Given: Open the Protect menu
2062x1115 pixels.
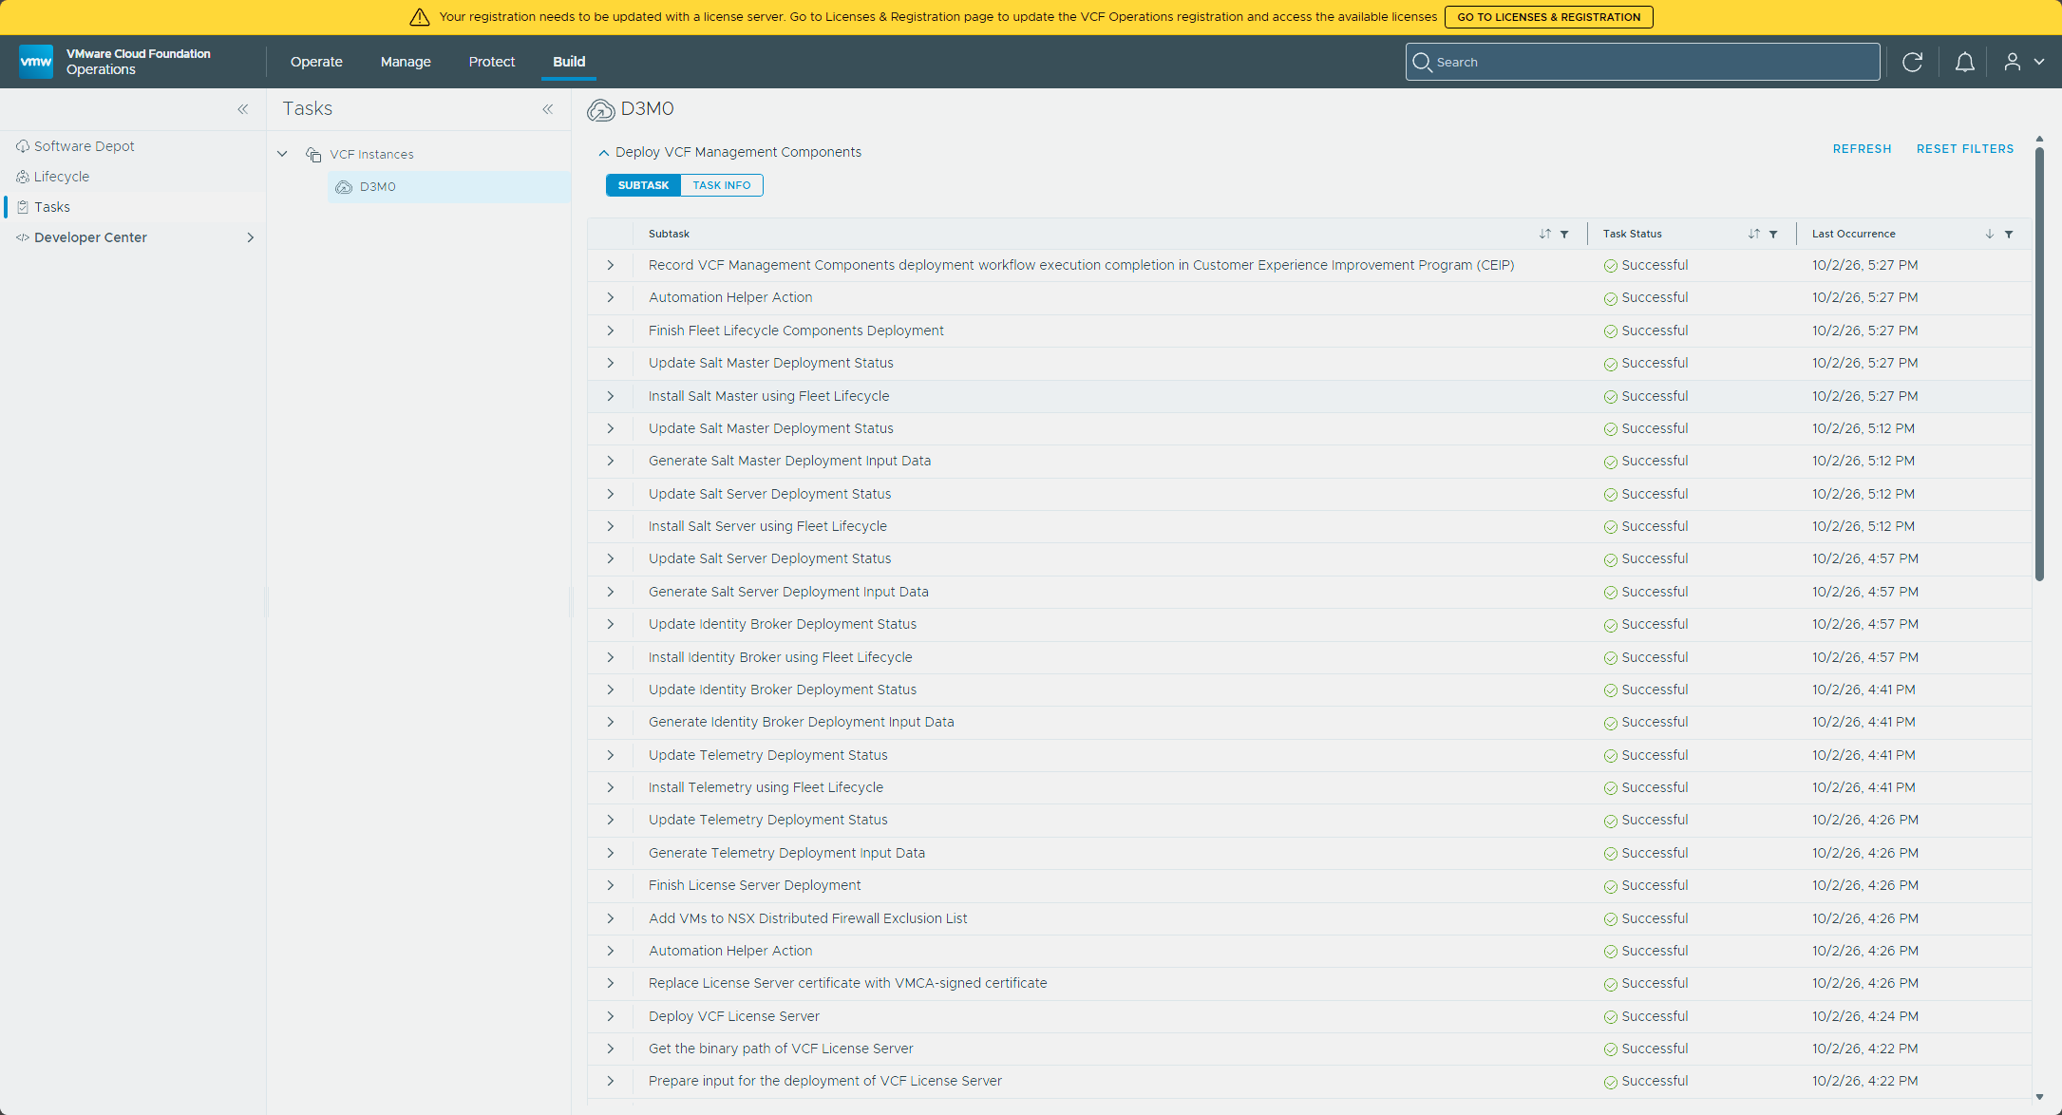Looking at the screenshot, I should click(x=492, y=62).
